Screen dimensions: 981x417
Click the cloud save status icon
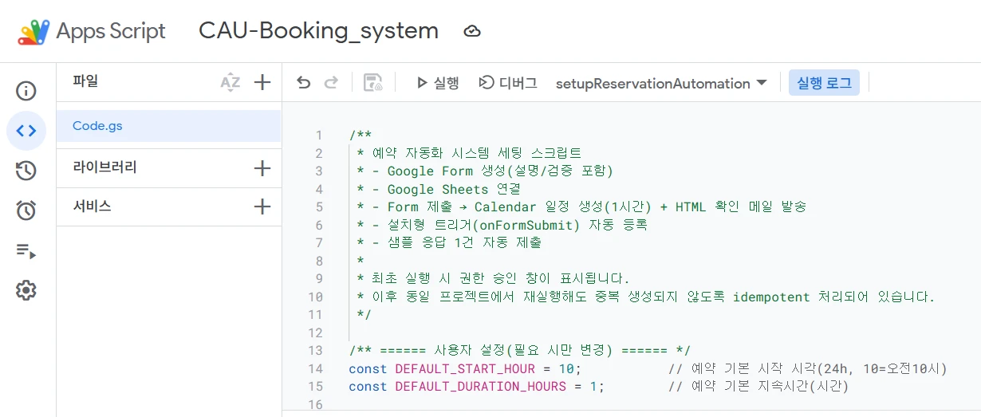(x=472, y=31)
